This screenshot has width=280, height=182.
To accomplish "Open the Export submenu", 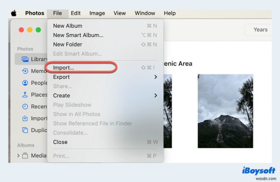I will [x=105, y=77].
